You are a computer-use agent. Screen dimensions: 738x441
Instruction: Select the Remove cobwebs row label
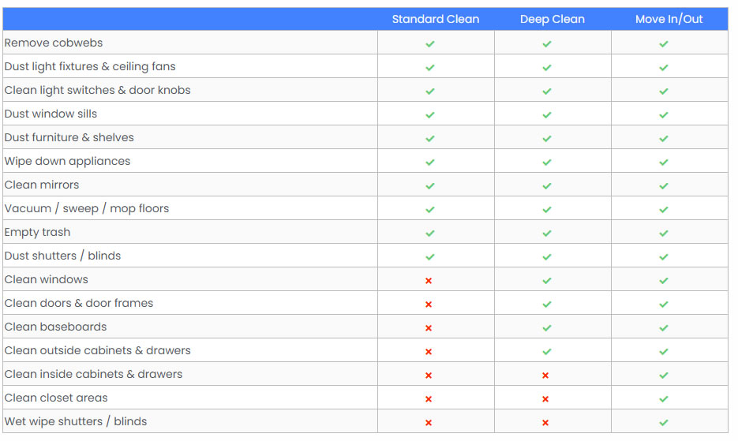coord(54,43)
